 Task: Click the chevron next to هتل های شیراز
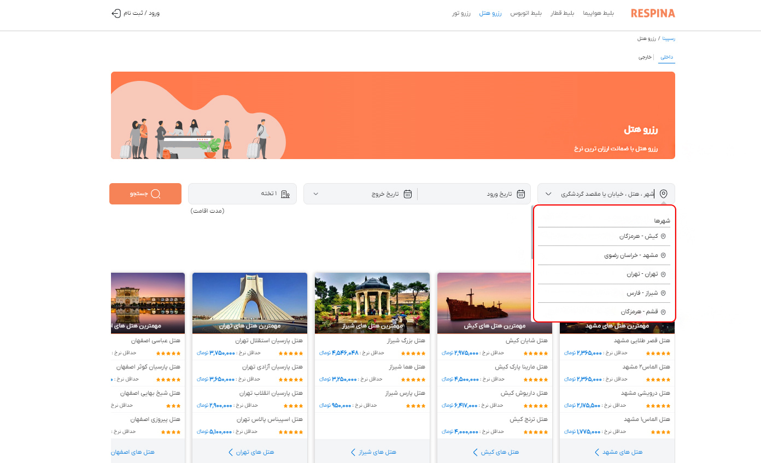tap(353, 452)
